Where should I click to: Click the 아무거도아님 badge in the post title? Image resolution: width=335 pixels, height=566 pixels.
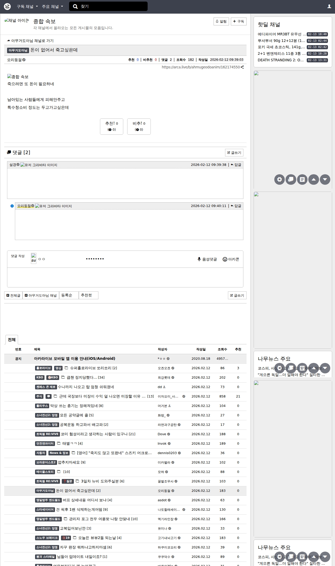(18, 50)
